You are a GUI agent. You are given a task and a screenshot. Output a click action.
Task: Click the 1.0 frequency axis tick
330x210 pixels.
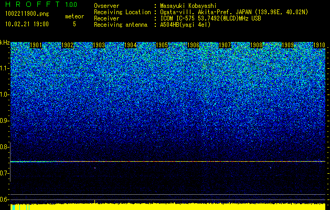[4, 94]
